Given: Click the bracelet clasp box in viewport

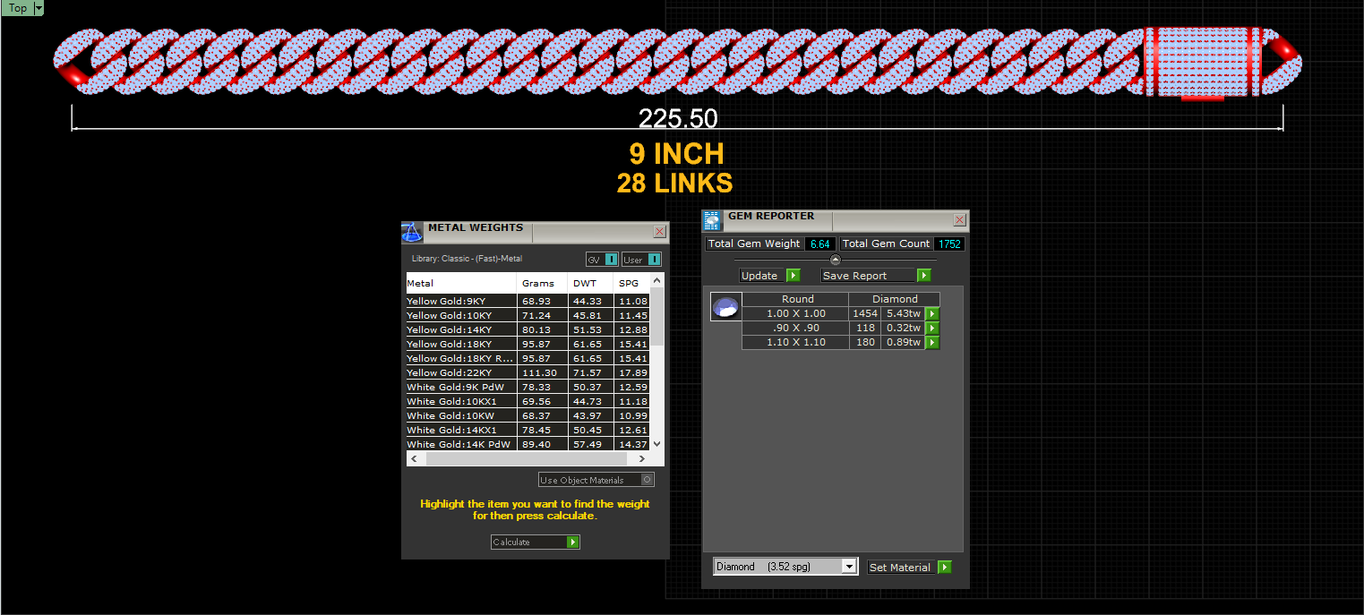Looking at the screenshot, I should pos(1203,61).
